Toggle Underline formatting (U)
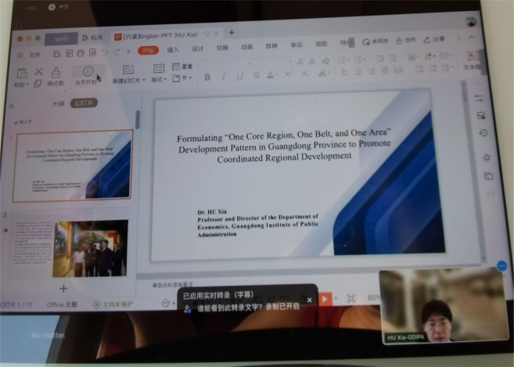The width and height of the screenshot is (514, 367). [x=239, y=76]
